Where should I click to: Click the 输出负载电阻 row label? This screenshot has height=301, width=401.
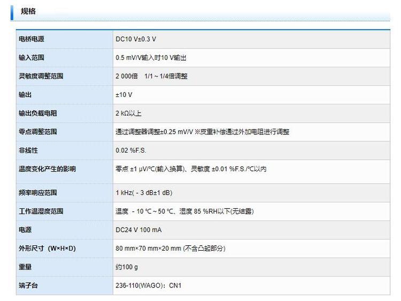coord(38,113)
